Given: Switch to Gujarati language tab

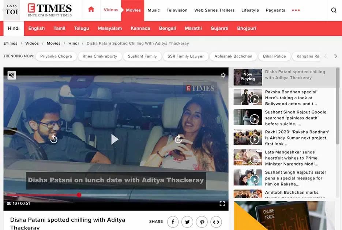Looking at the screenshot, I should pos(219,29).
